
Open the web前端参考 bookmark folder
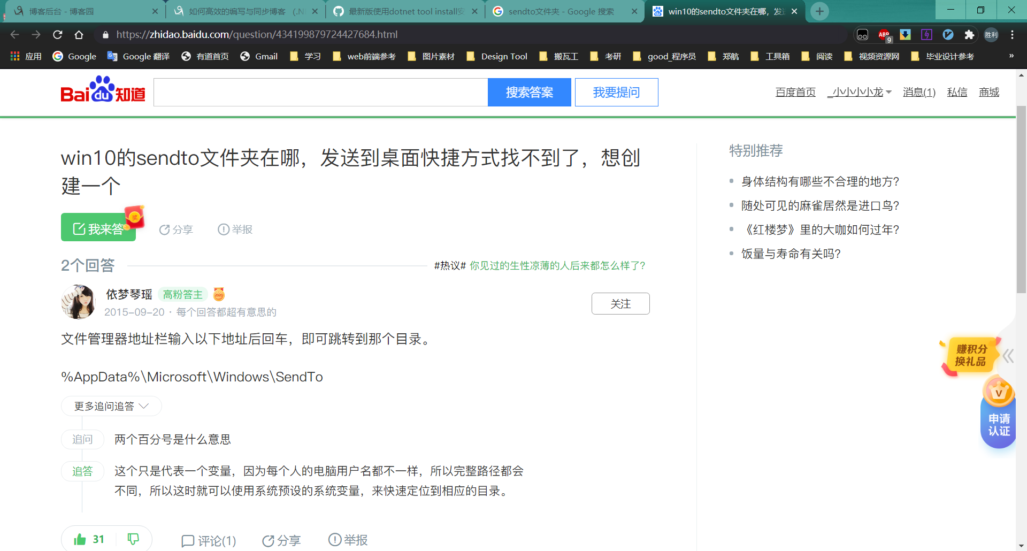click(x=364, y=56)
